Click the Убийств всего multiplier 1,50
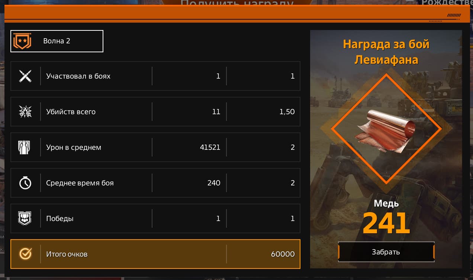 [287, 112]
